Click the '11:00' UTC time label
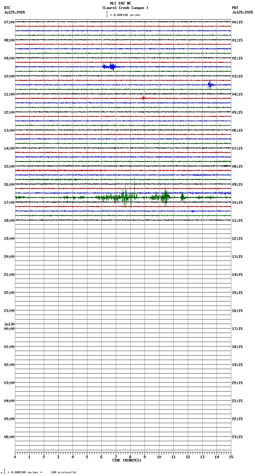The height and width of the screenshot is (476, 255). click(x=9, y=94)
